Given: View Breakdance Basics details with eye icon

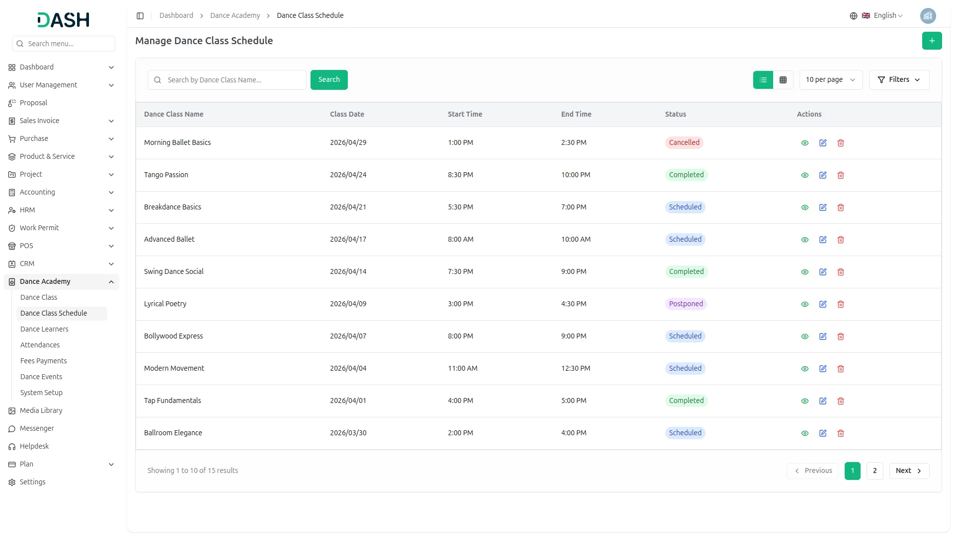Looking at the screenshot, I should [805, 207].
